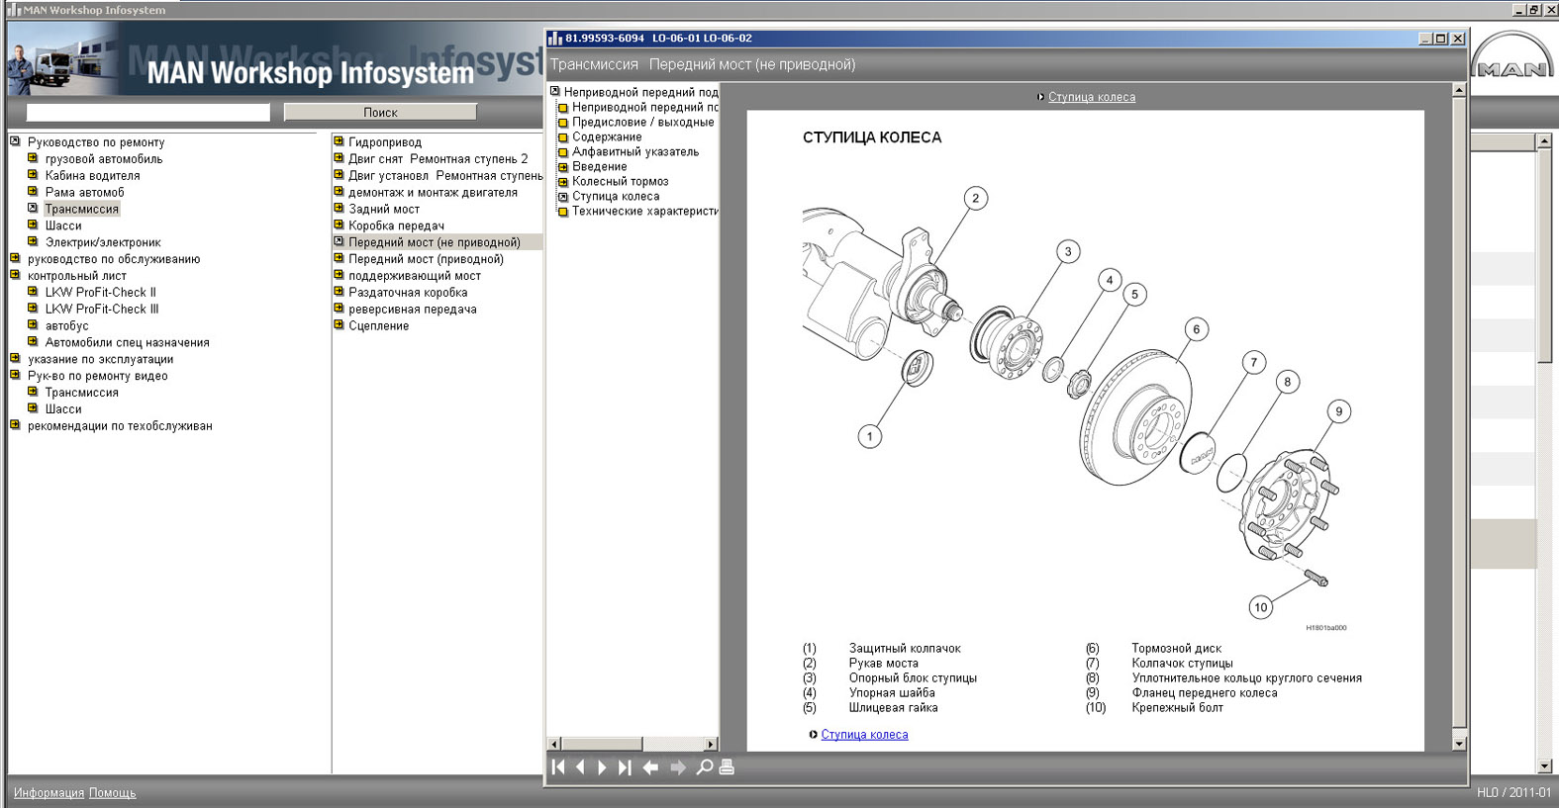Go to the previous document page
The width and height of the screenshot is (1559, 808).
581,767
